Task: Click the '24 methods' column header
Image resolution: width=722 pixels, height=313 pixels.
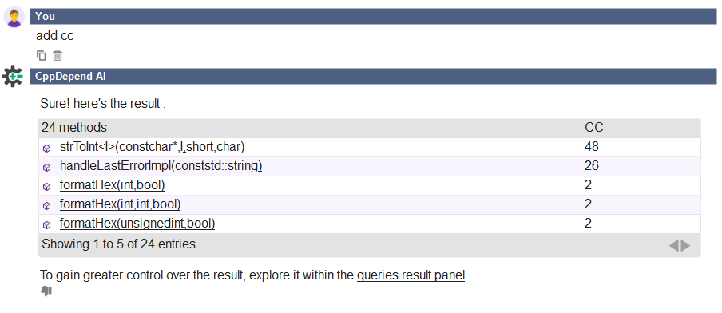Action: click(x=74, y=128)
